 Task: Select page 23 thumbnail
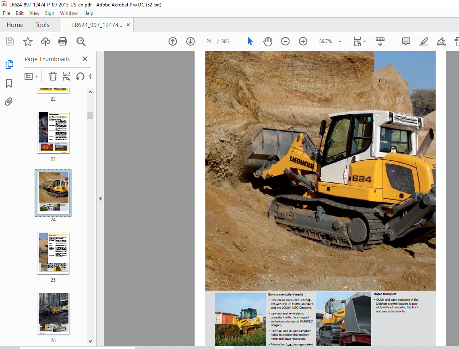coord(53,132)
